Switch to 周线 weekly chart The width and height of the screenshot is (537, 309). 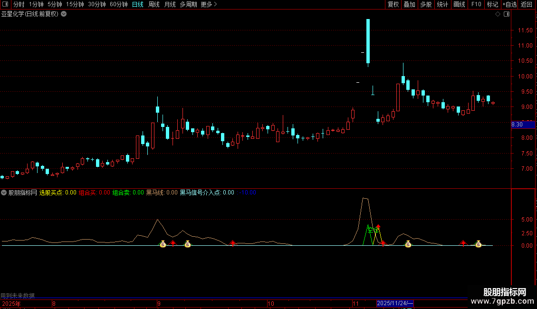pyautogui.click(x=154, y=4)
